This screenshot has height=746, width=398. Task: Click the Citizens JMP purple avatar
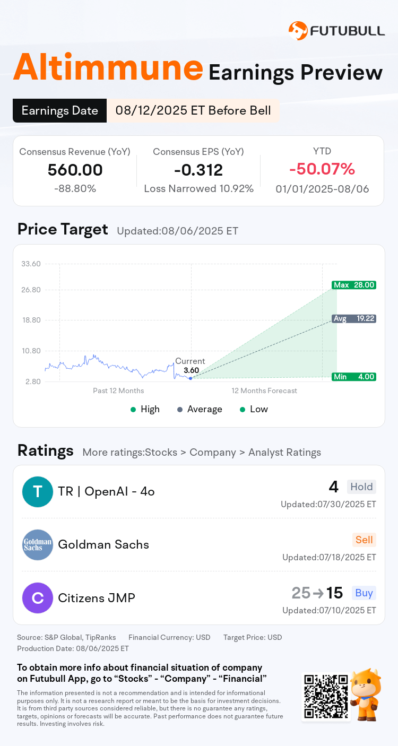pyautogui.click(x=38, y=598)
